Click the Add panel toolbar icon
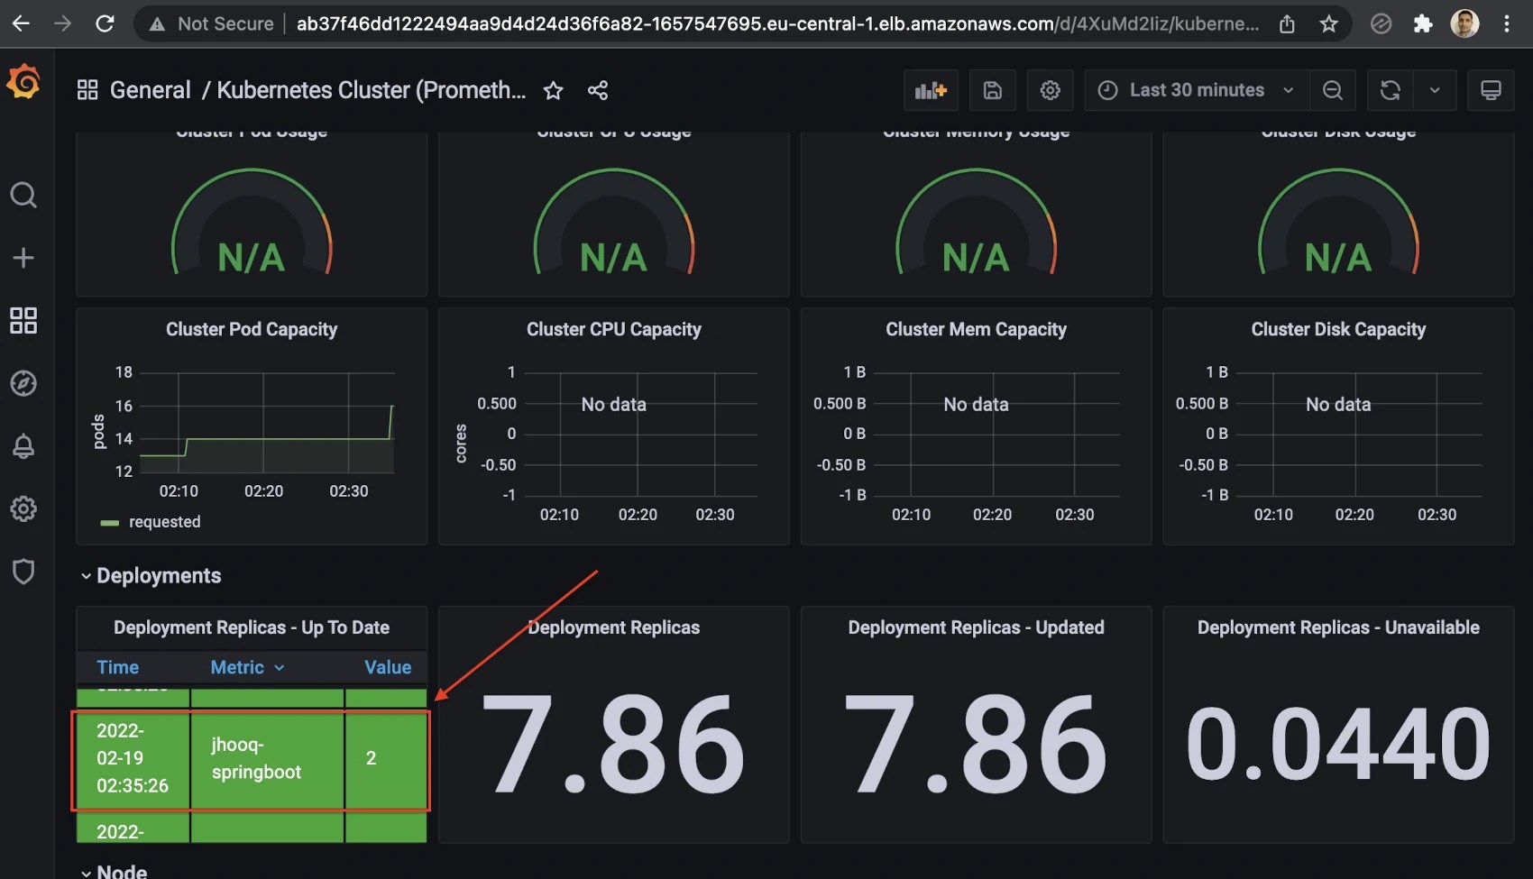 click(931, 90)
